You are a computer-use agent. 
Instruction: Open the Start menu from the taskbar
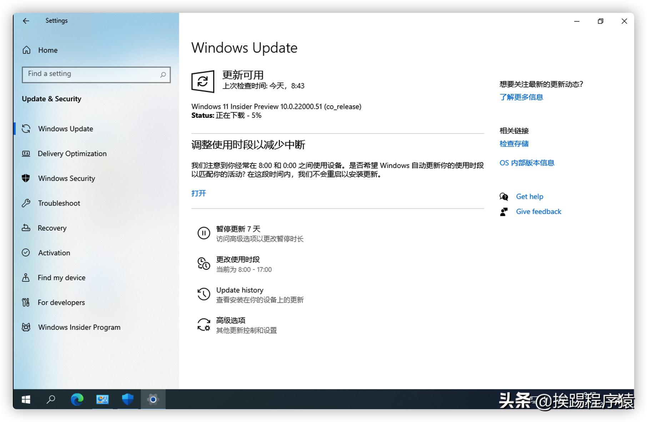click(x=25, y=400)
